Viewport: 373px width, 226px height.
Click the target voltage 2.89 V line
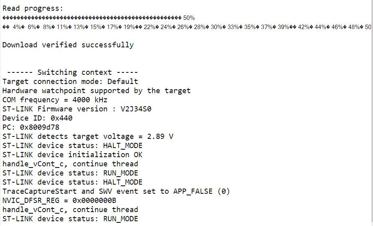click(x=88, y=136)
